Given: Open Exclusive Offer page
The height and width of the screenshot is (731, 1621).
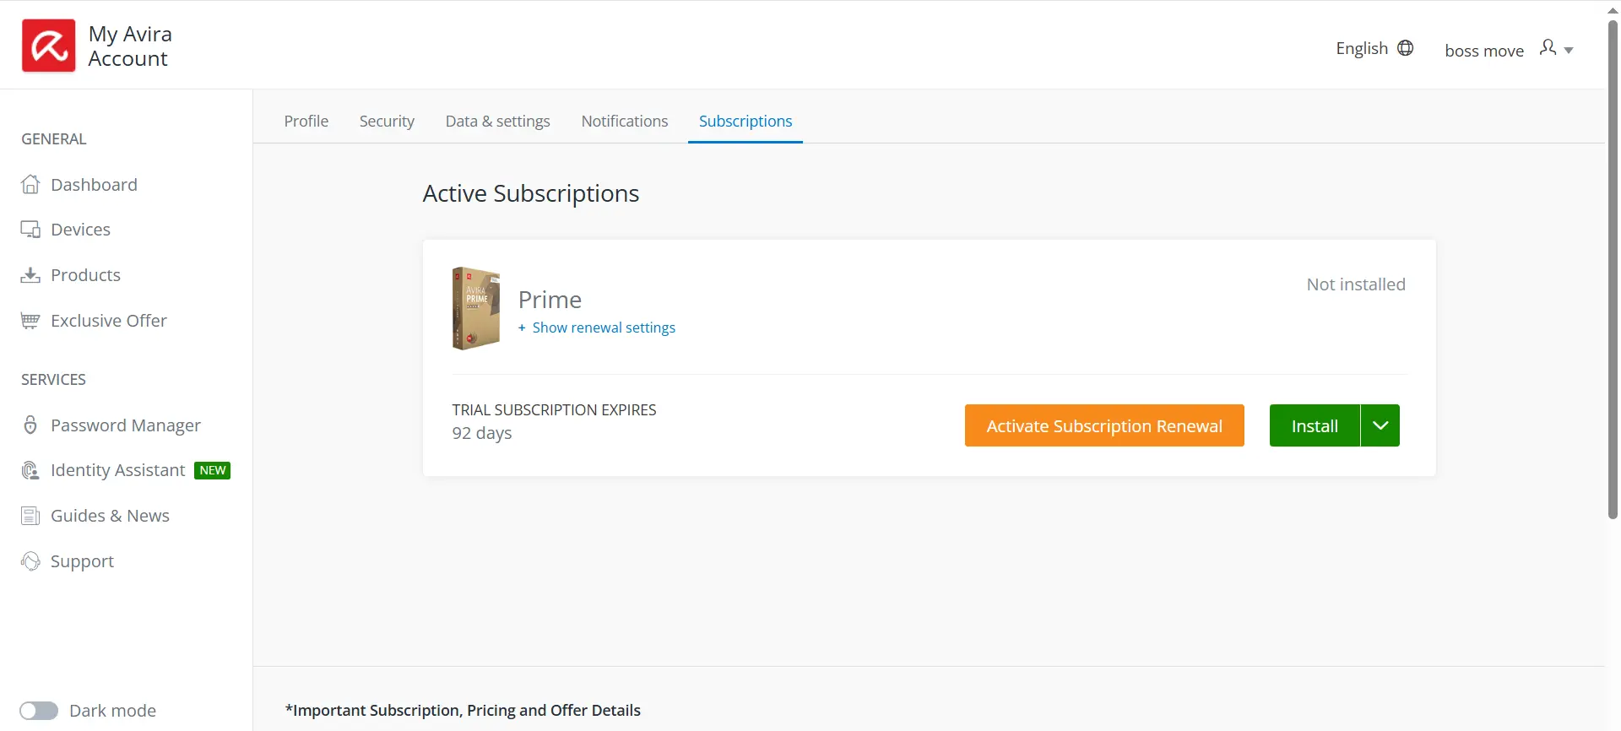Looking at the screenshot, I should 109,321.
